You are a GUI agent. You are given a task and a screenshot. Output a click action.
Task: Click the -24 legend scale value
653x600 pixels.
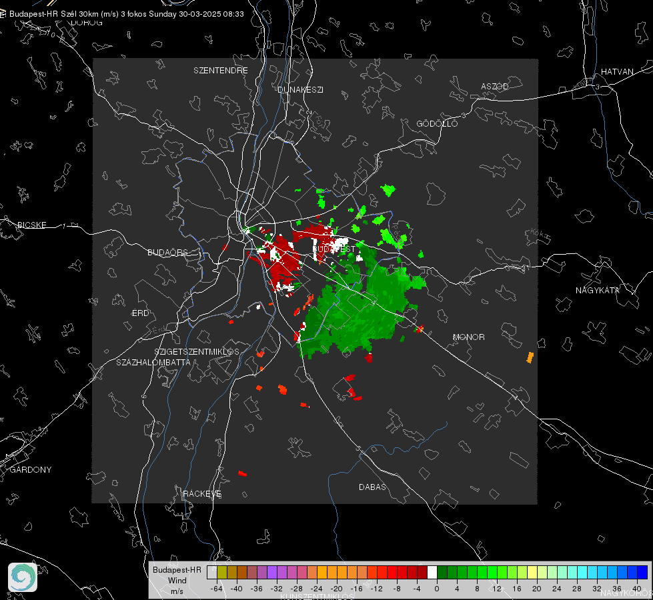(317, 589)
